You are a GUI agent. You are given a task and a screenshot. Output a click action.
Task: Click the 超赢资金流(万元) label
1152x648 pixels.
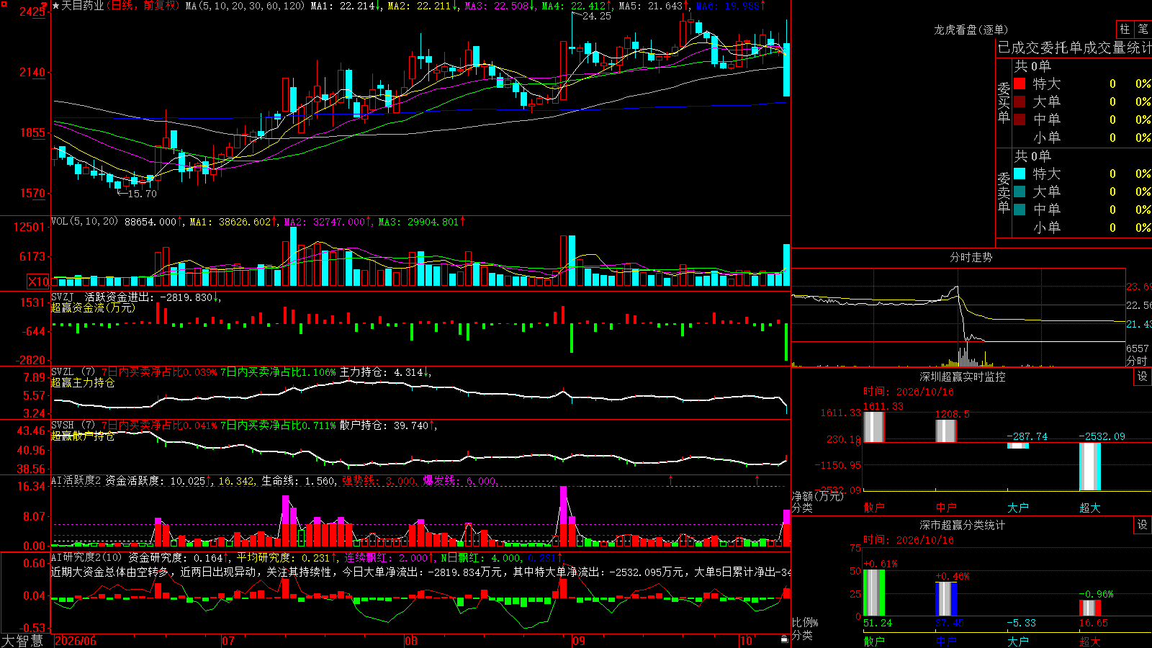(x=93, y=307)
